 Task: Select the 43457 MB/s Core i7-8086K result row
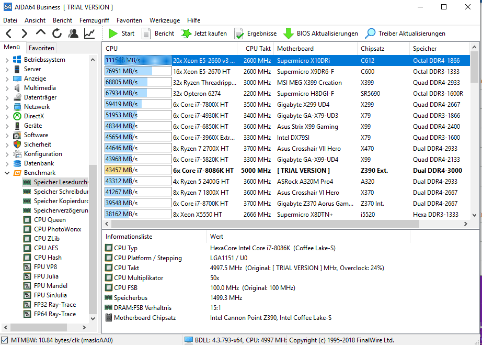click(287, 171)
